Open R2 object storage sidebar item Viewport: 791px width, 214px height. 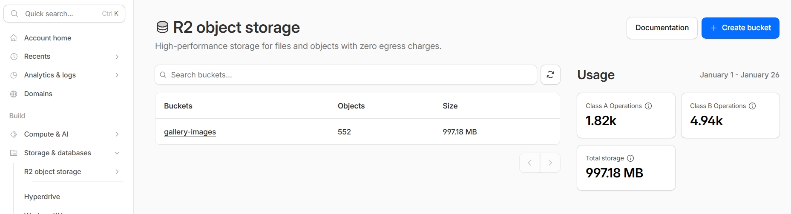pos(53,171)
